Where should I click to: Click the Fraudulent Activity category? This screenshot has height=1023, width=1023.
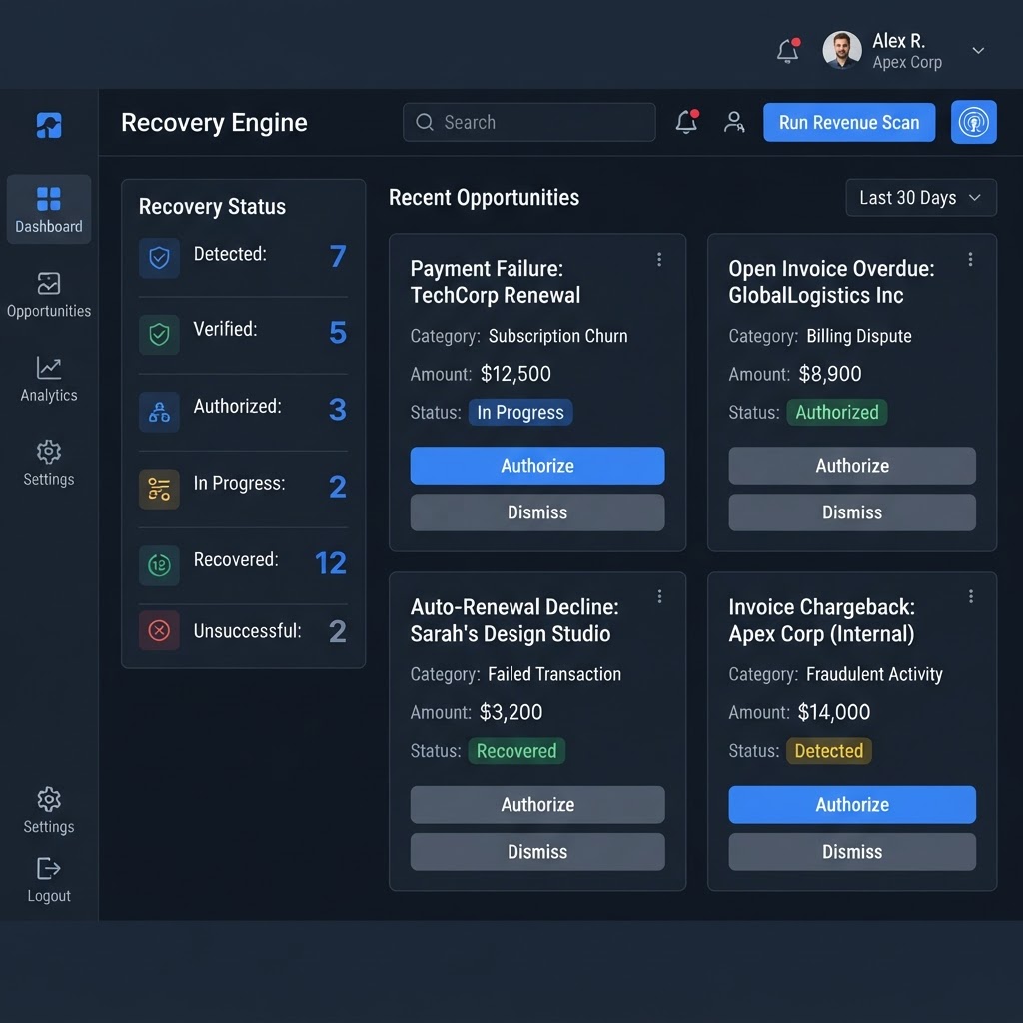874,674
